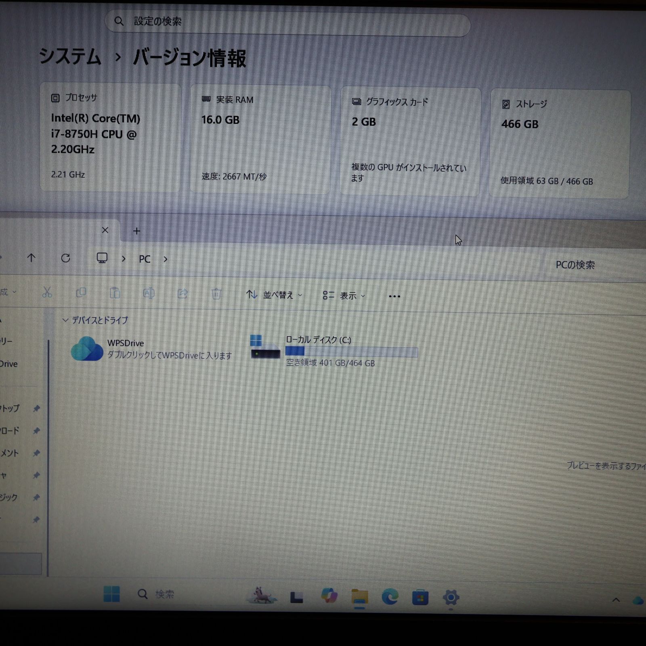Click the 2.21 GHz processor speed text

pos(68,174)
